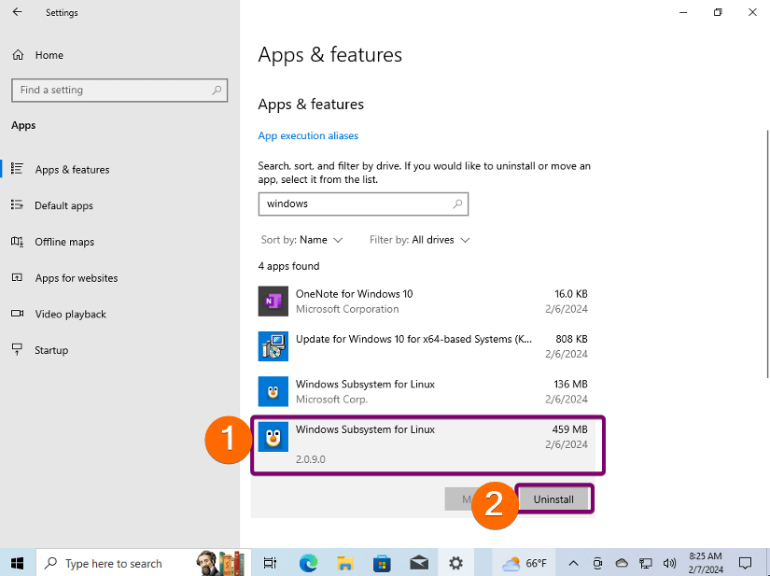Open App execution aliases link
This screenshot has height=576, width=770.
point(308,135)
